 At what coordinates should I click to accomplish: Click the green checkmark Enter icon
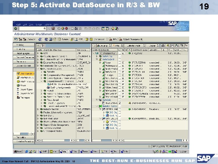click(15, 29)
